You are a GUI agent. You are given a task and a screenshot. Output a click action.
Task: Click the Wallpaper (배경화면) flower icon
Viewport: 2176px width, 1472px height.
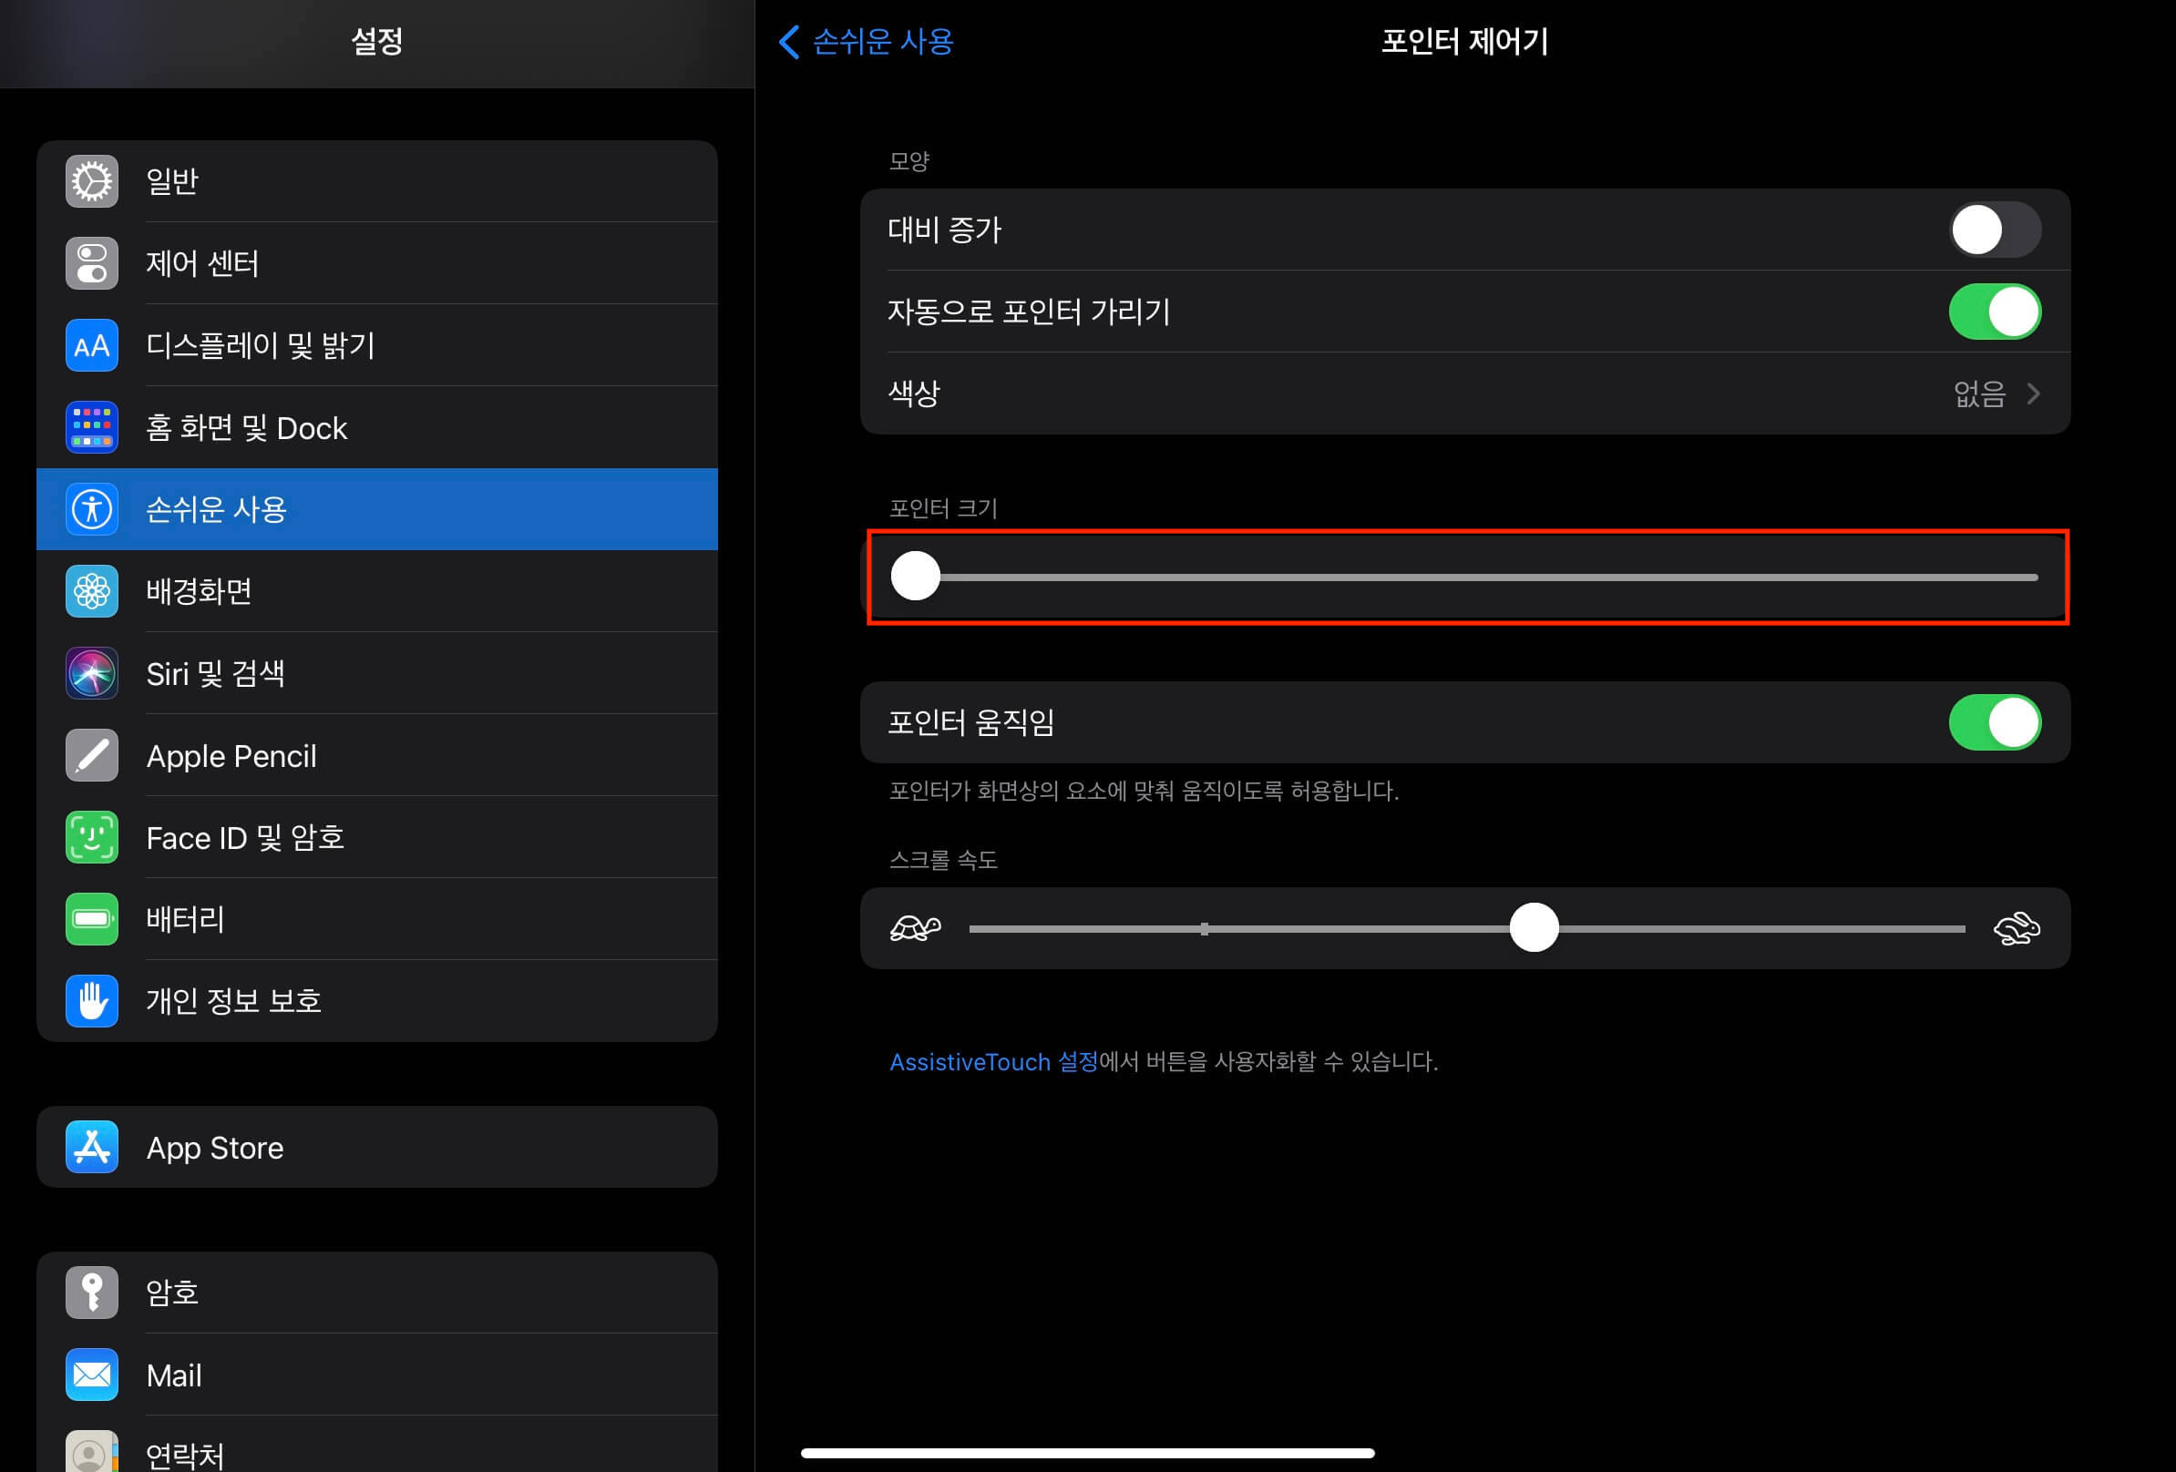[x=92, y=590]
